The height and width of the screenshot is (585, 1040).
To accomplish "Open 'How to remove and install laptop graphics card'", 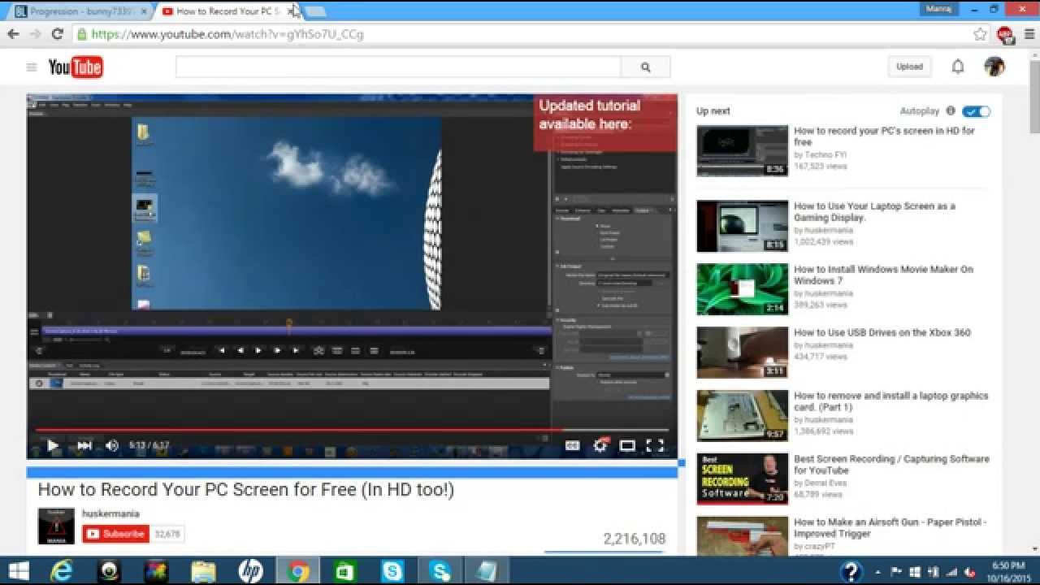I will pyautogui.click(x=890, y=401).
